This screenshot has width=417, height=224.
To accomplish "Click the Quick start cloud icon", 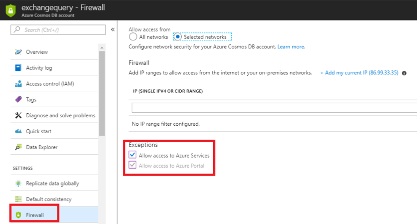I will click(18, 131).
